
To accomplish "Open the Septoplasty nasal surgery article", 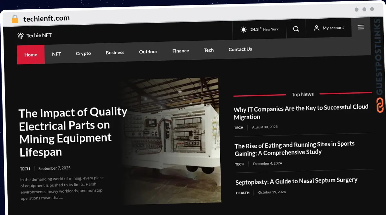I will (x=297, y=181).
